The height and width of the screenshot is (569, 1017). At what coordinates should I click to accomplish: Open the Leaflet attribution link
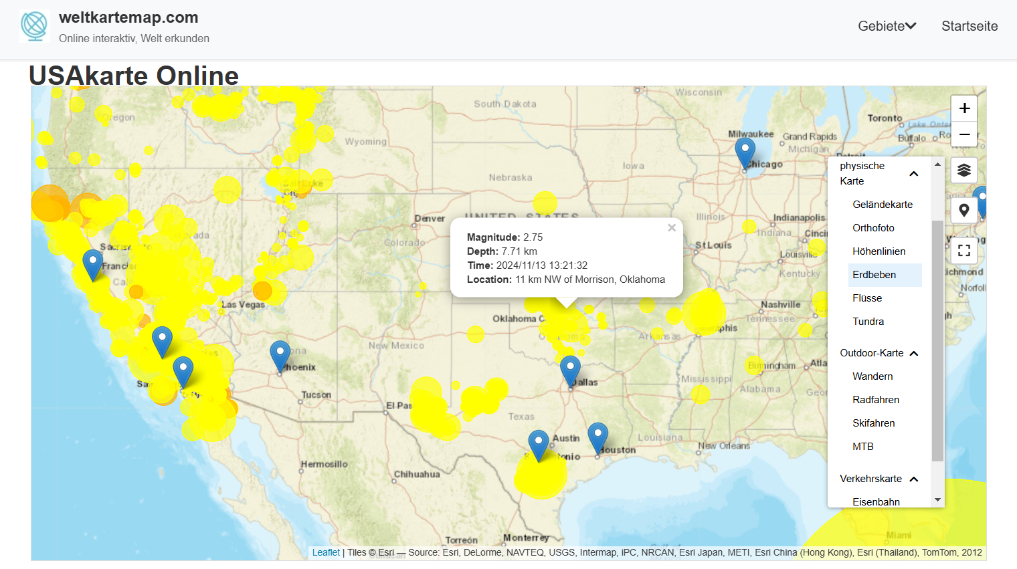click(326, 552)
